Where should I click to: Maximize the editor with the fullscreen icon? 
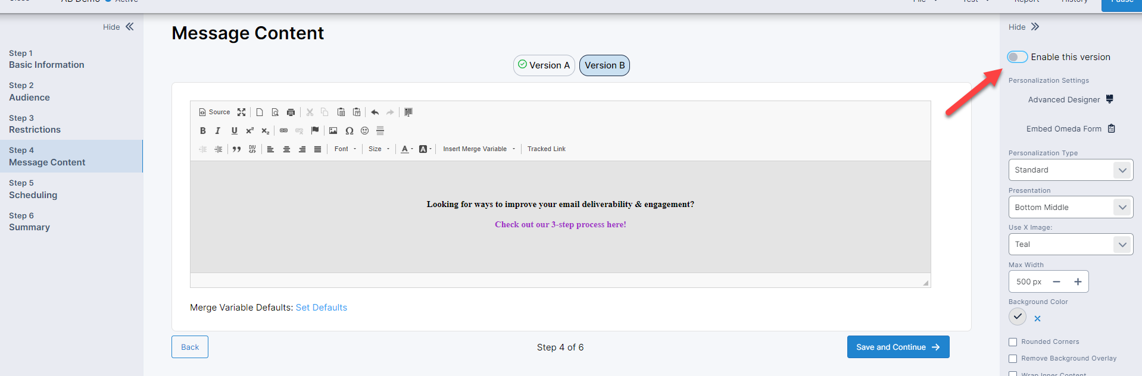point(241,112)
